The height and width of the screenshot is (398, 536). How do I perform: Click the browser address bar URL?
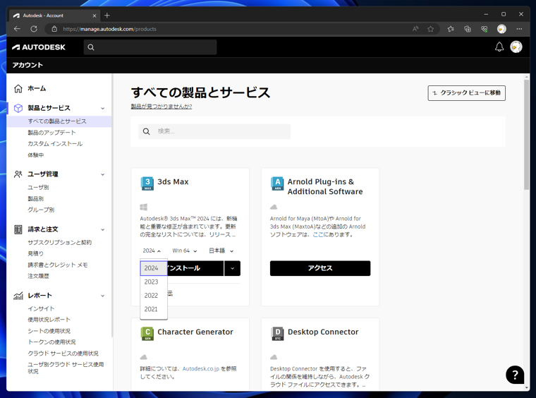click(x=109, y=29)
